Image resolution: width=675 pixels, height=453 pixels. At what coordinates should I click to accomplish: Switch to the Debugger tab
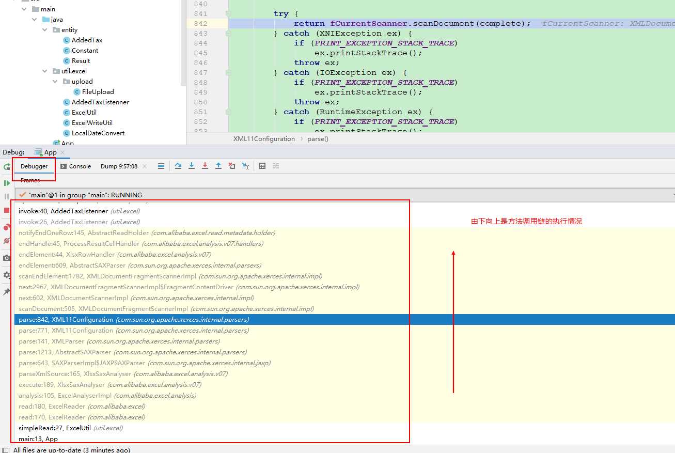[34, 166]
